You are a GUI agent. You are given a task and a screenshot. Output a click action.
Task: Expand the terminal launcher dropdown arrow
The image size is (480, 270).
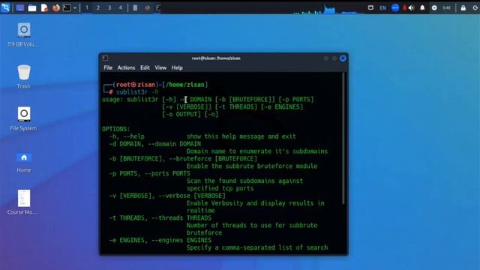point(75,8)
